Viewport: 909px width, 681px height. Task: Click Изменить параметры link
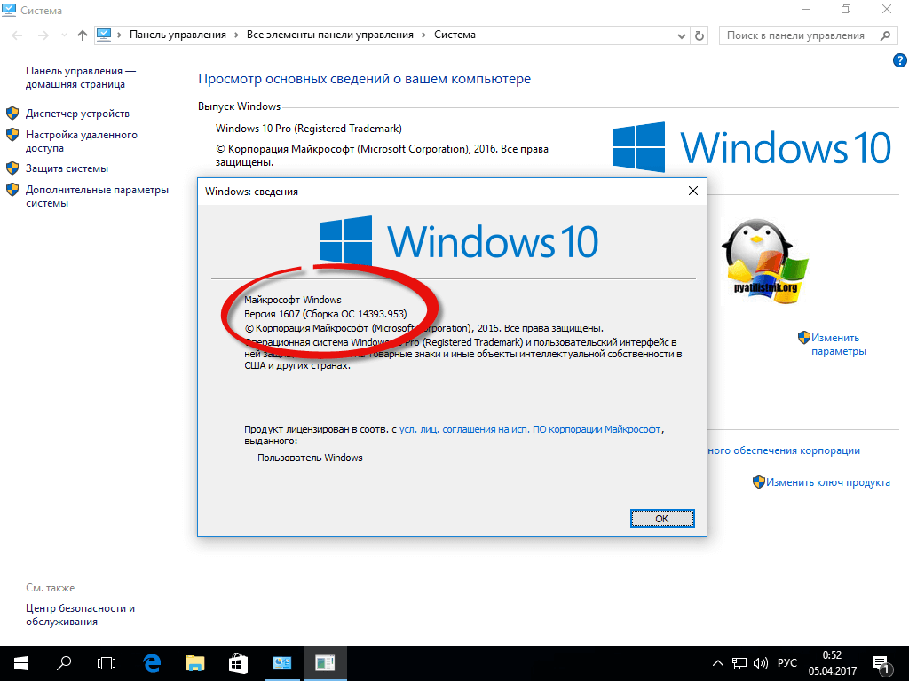(x=838, y=345)
